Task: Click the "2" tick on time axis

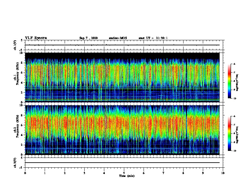Action: (65, 173)
